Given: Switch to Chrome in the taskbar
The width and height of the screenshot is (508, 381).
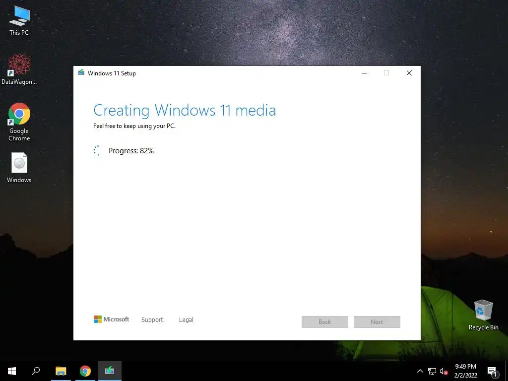Looking at the screenshot, I should coord(85,371).
